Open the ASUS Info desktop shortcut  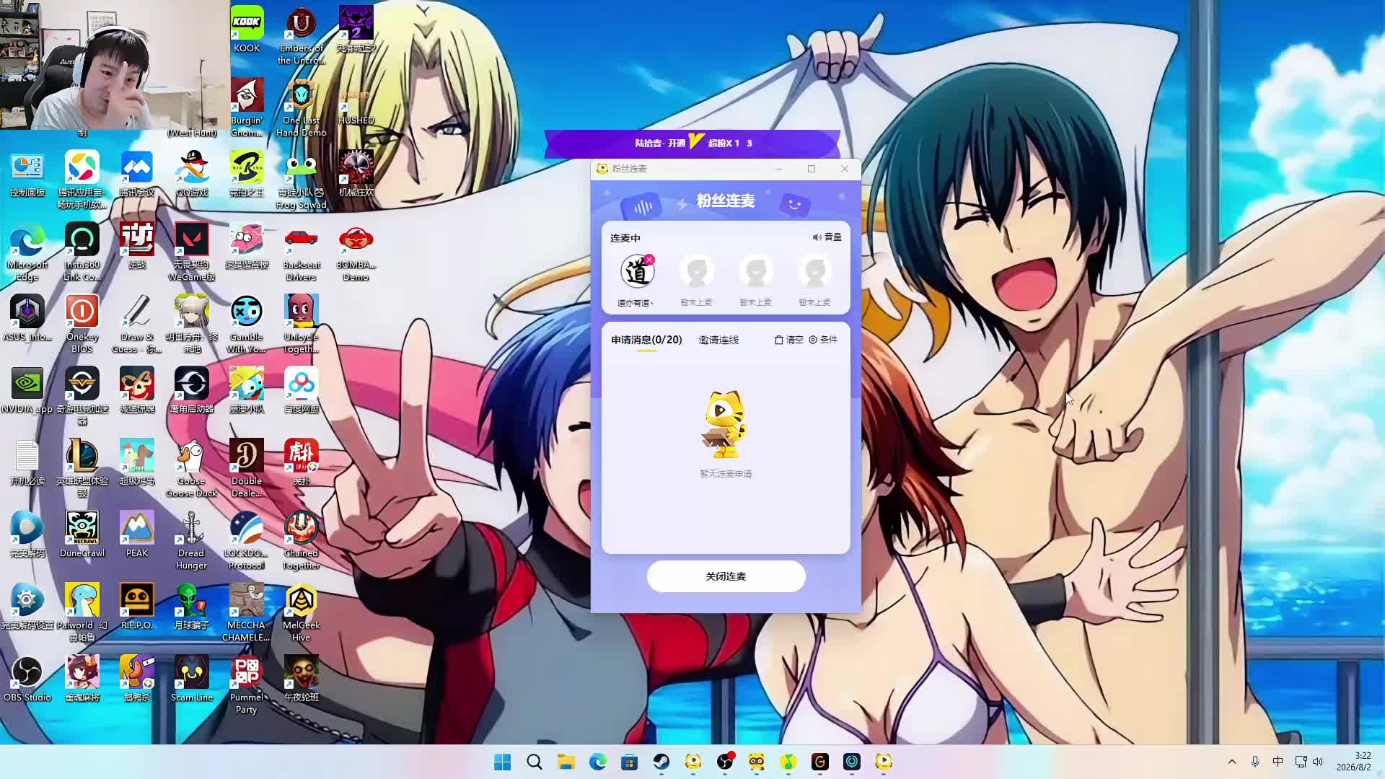[x=27, y=317]
